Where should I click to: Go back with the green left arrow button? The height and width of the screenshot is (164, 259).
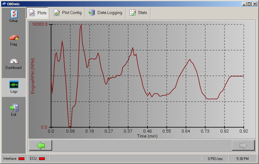coord(41,145)
